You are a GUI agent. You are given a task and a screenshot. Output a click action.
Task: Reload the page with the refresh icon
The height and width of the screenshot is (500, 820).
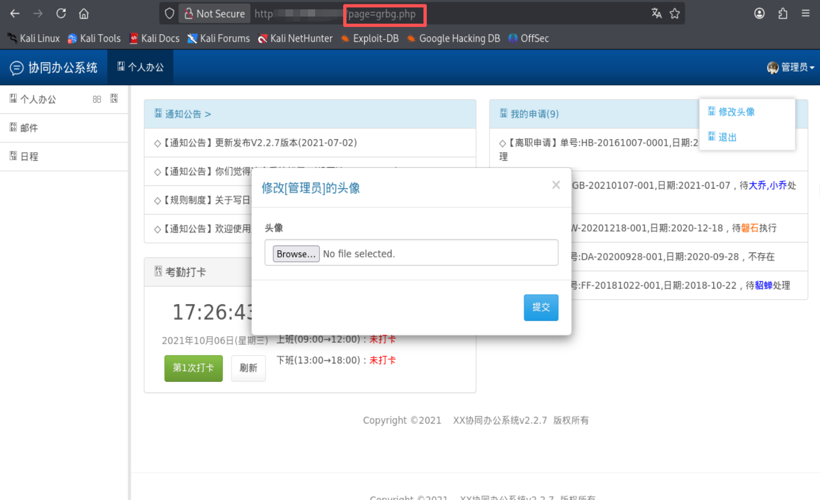click(x=61, y=13)
